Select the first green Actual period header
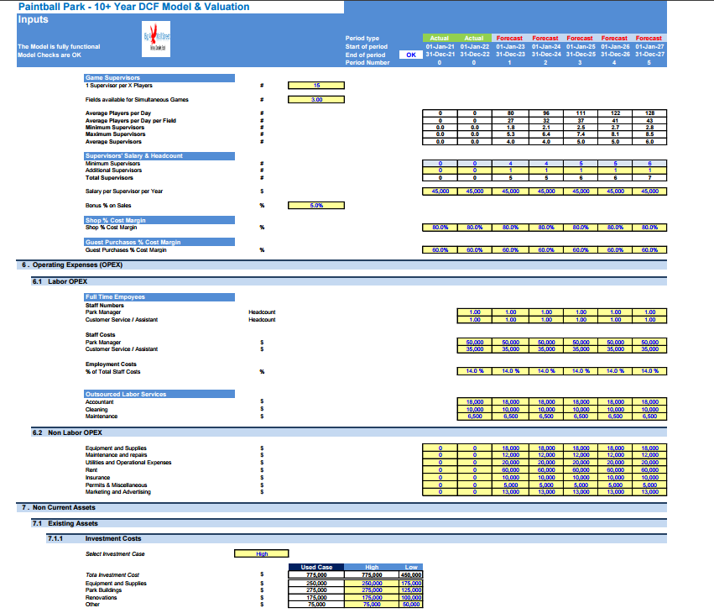Viewport: 714px width, 613px height. click(x=440, y=39)
